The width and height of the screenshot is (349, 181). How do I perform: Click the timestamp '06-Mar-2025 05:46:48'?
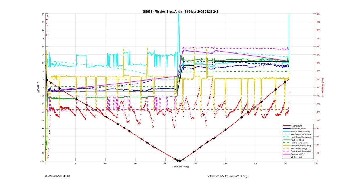57,176
